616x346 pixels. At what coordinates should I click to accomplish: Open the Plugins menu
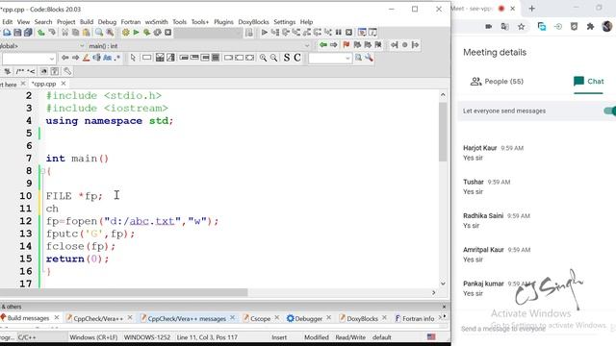223,22
